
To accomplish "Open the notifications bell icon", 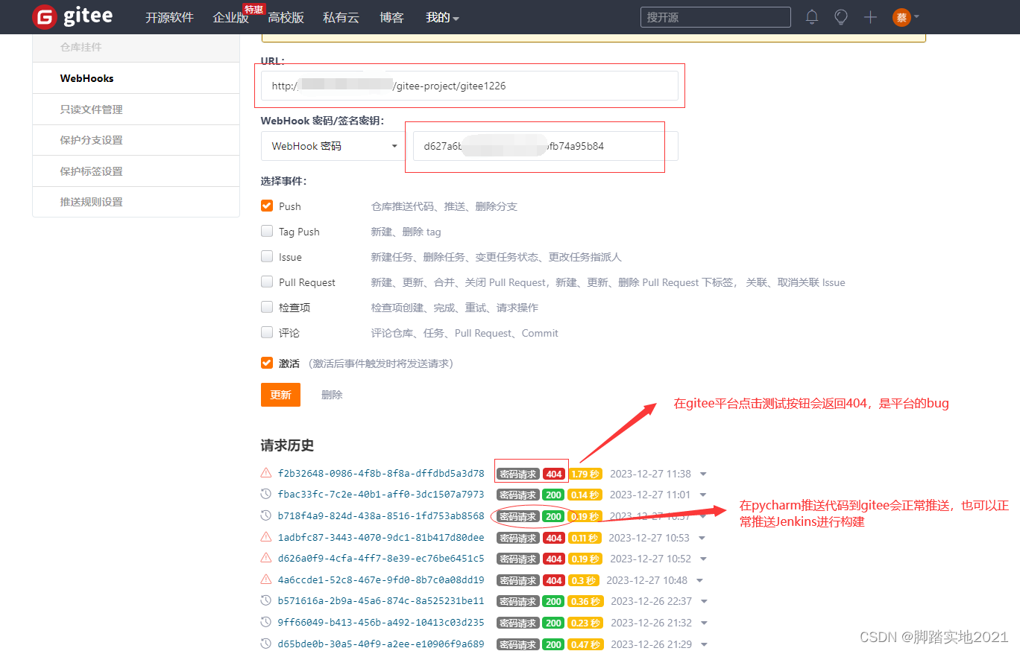I will (812, 16).
